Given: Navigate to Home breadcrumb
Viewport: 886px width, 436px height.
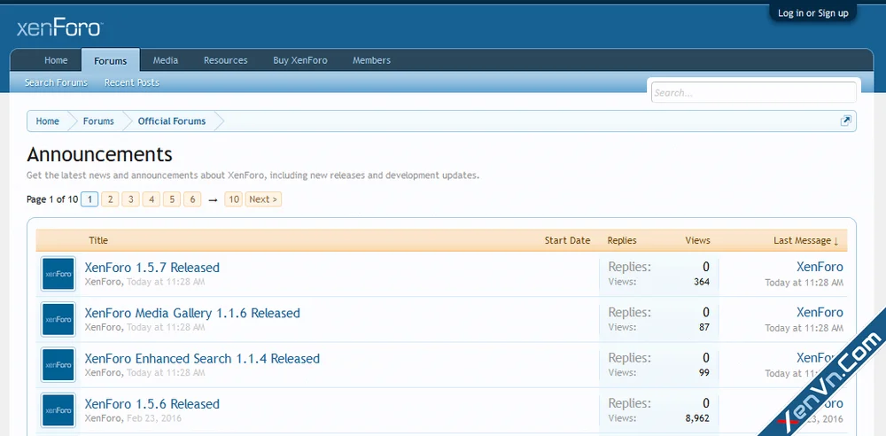Looking at the screenshot, I should coord(48,121).
